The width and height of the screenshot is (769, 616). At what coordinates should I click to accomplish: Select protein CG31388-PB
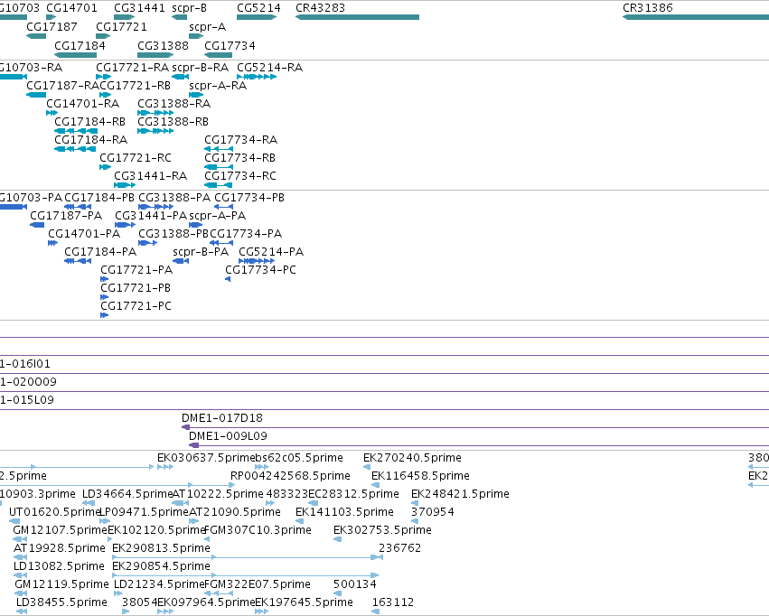[x=173, y=234]
